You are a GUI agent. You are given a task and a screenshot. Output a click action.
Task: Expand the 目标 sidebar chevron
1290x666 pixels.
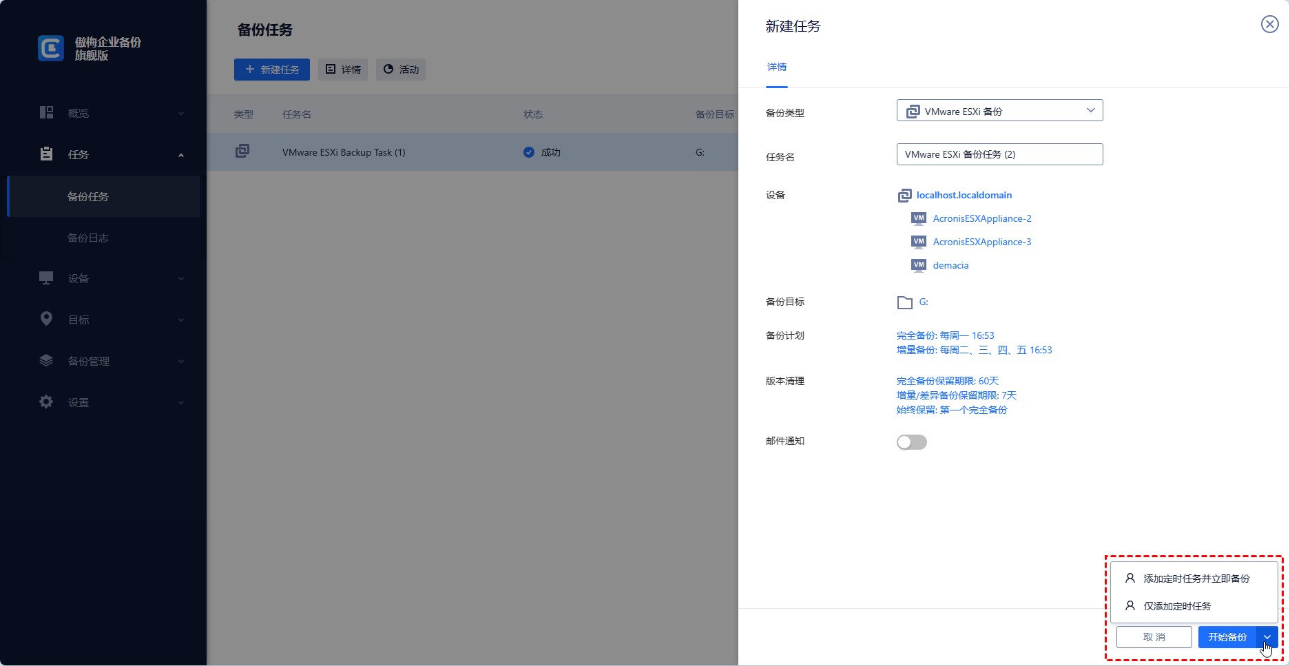click(181, 320)
